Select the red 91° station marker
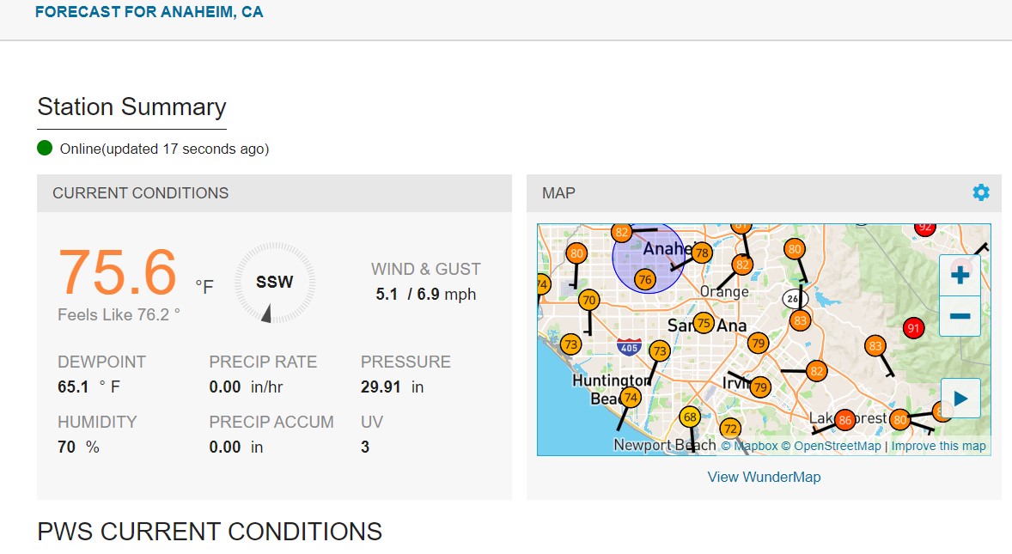 pyautogui.click(x=913, y=328)
